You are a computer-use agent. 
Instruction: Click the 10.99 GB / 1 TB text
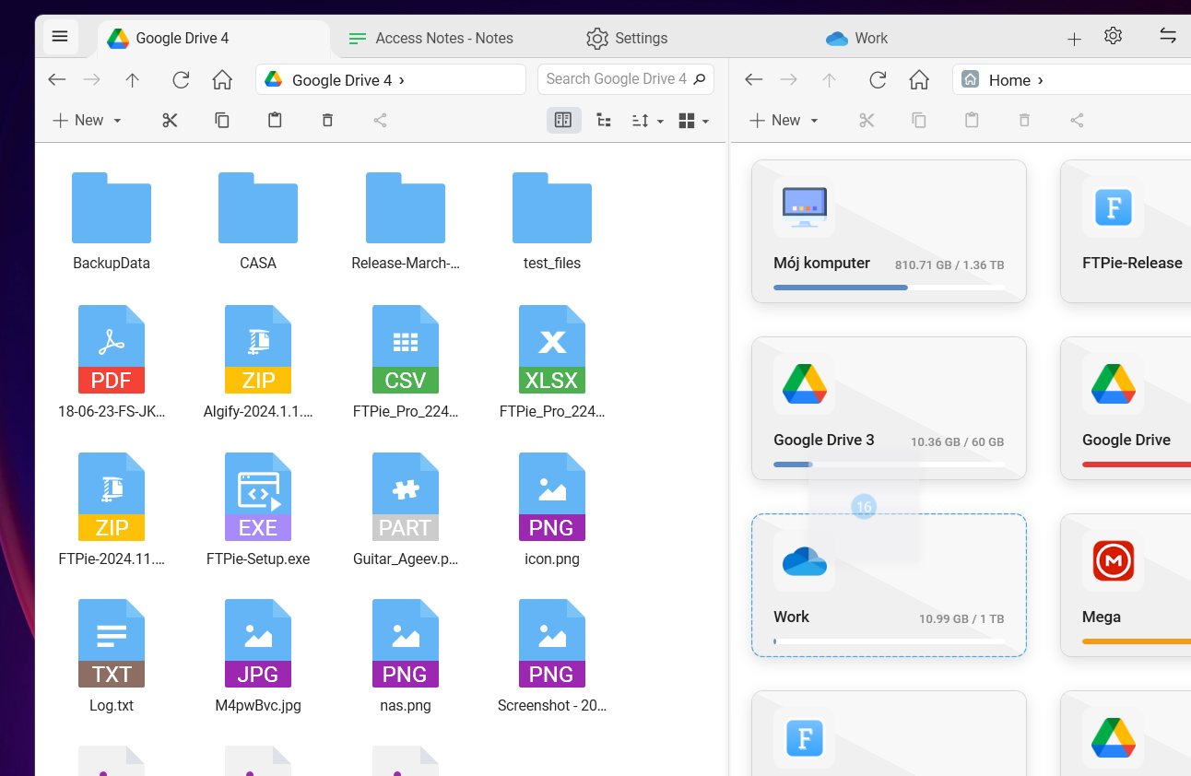click(x=961, y=619)
